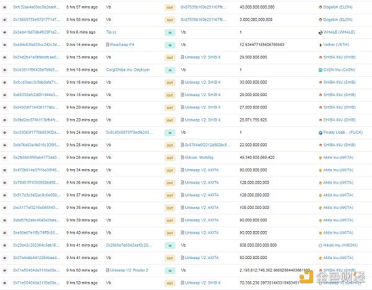Open recipient address 0x5764a6f2212d502bc5... link
372x290 pixels.
[x=207, y=145]
